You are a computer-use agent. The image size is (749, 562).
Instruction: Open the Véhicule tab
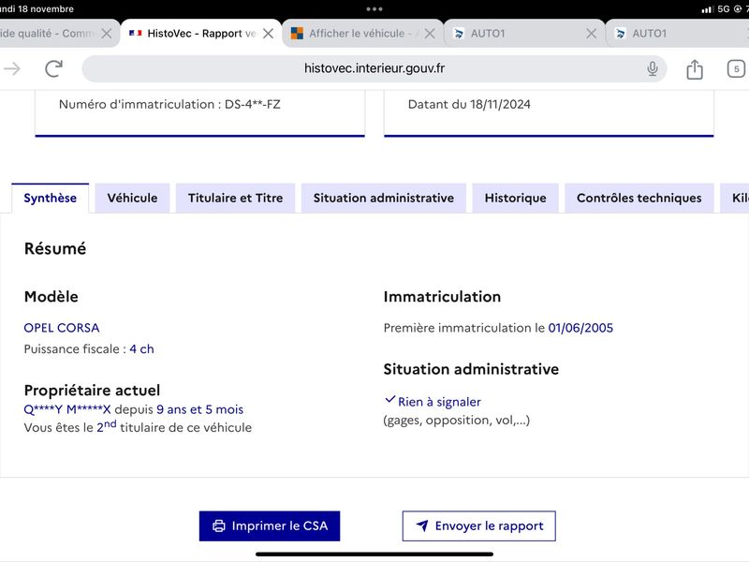tap(132, 198)
